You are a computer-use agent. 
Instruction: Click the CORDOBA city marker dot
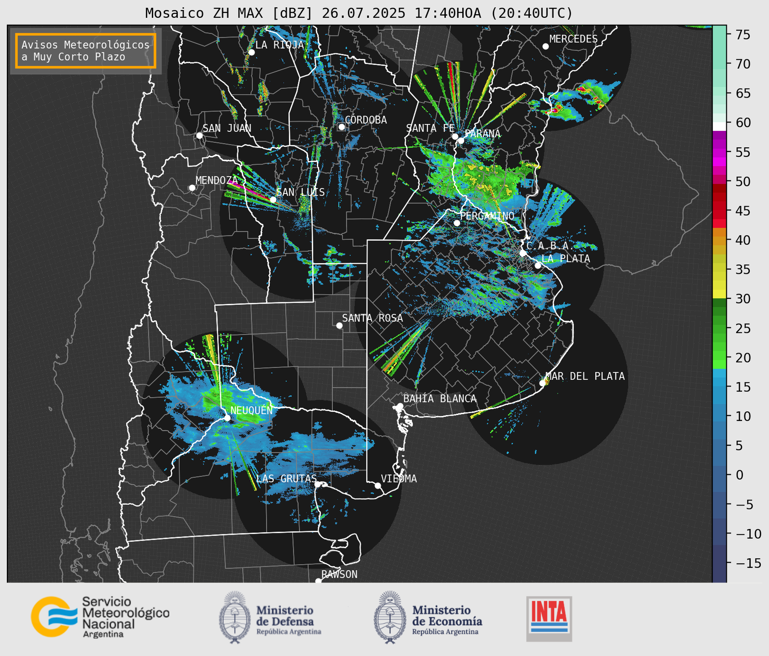click(341, 127)
